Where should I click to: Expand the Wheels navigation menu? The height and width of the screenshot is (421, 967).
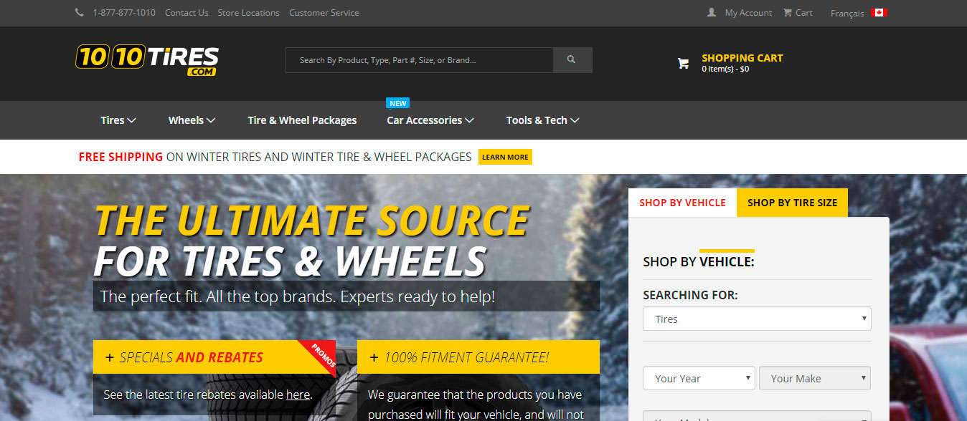click(192, 120)
